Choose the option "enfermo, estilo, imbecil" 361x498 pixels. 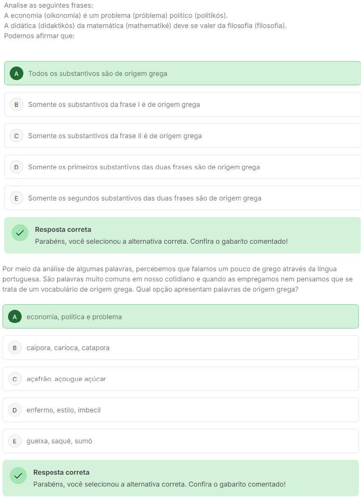coord(63,410)
